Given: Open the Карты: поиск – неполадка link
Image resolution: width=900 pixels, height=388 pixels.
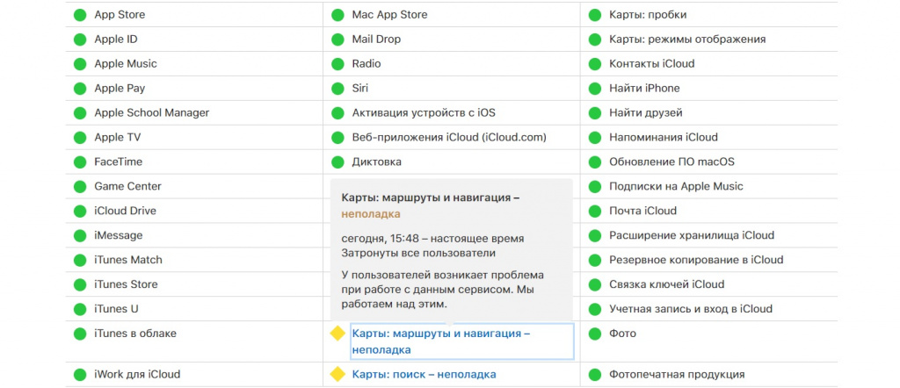Looking at the screenshot, I should 424,375.
